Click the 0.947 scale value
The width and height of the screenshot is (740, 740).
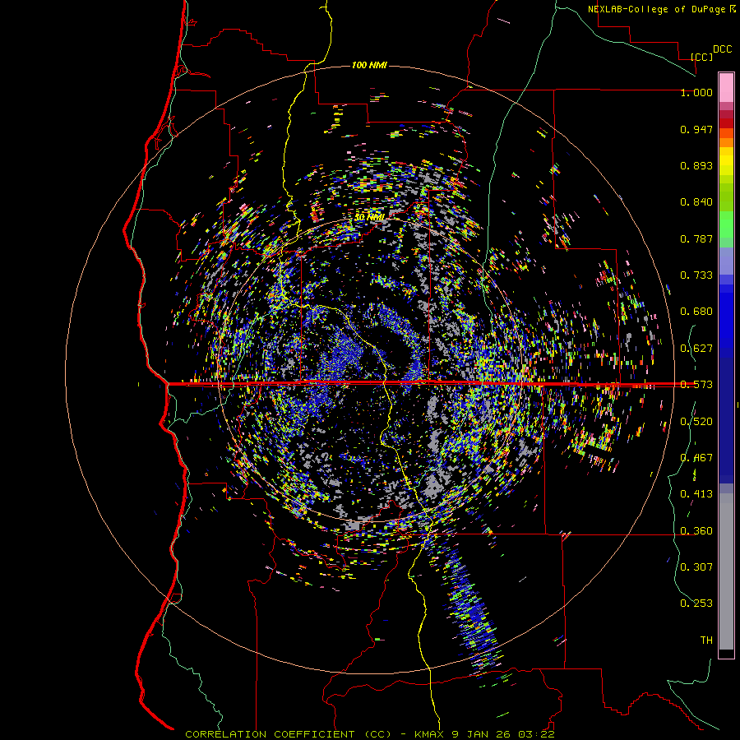pyautogui.click(x=696, y=129)
